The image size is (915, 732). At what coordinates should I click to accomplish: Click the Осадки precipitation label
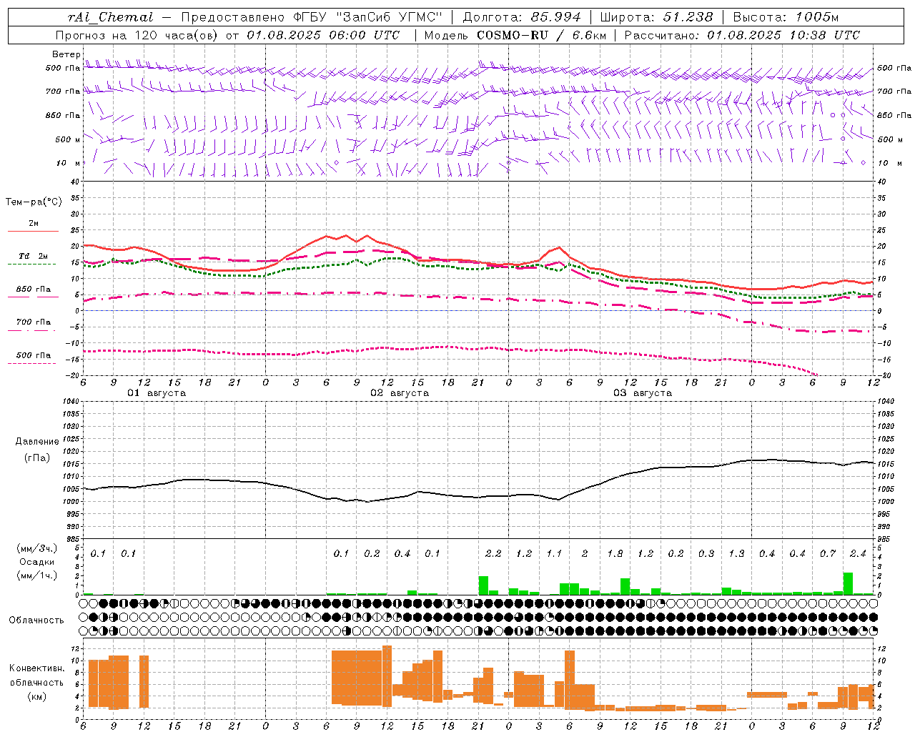point(37,562)
